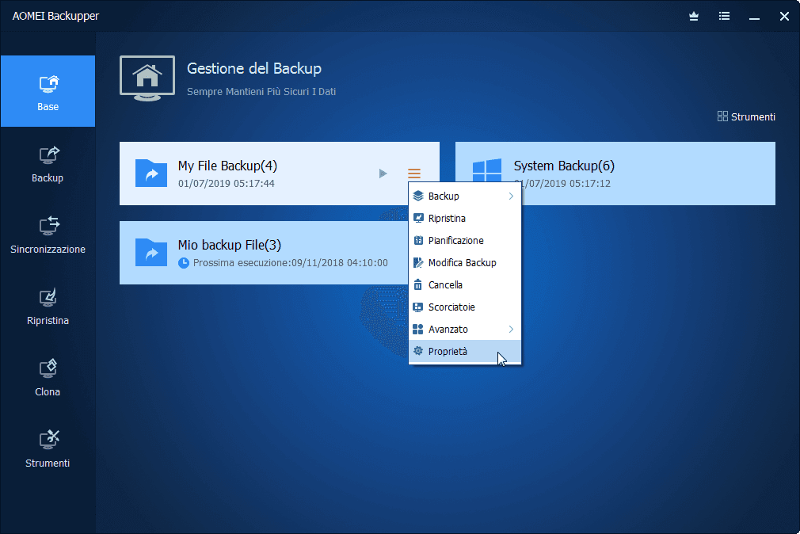Click folder icon of My File Backup(4)

151,173
